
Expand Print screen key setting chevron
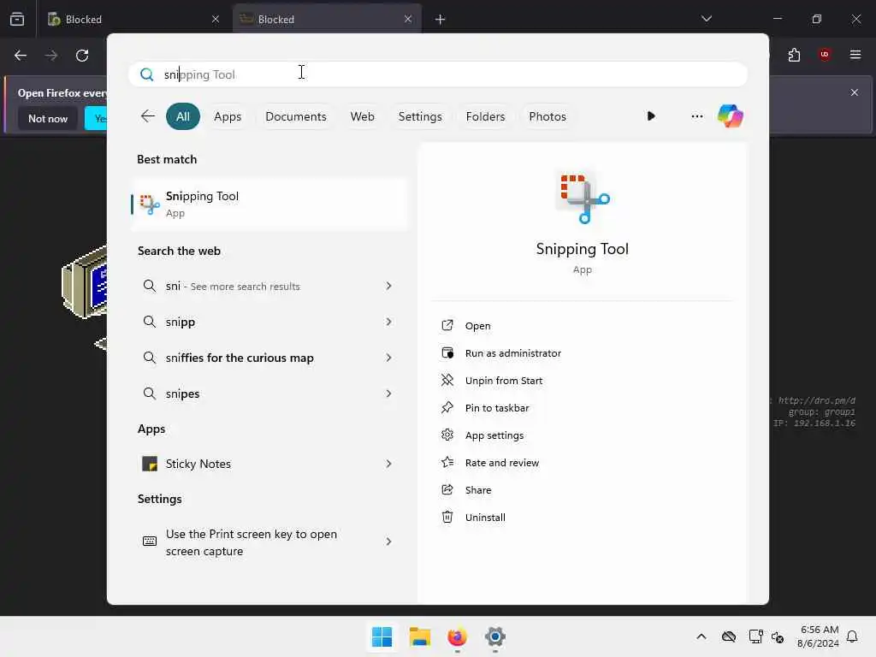[x=388, y=542]
